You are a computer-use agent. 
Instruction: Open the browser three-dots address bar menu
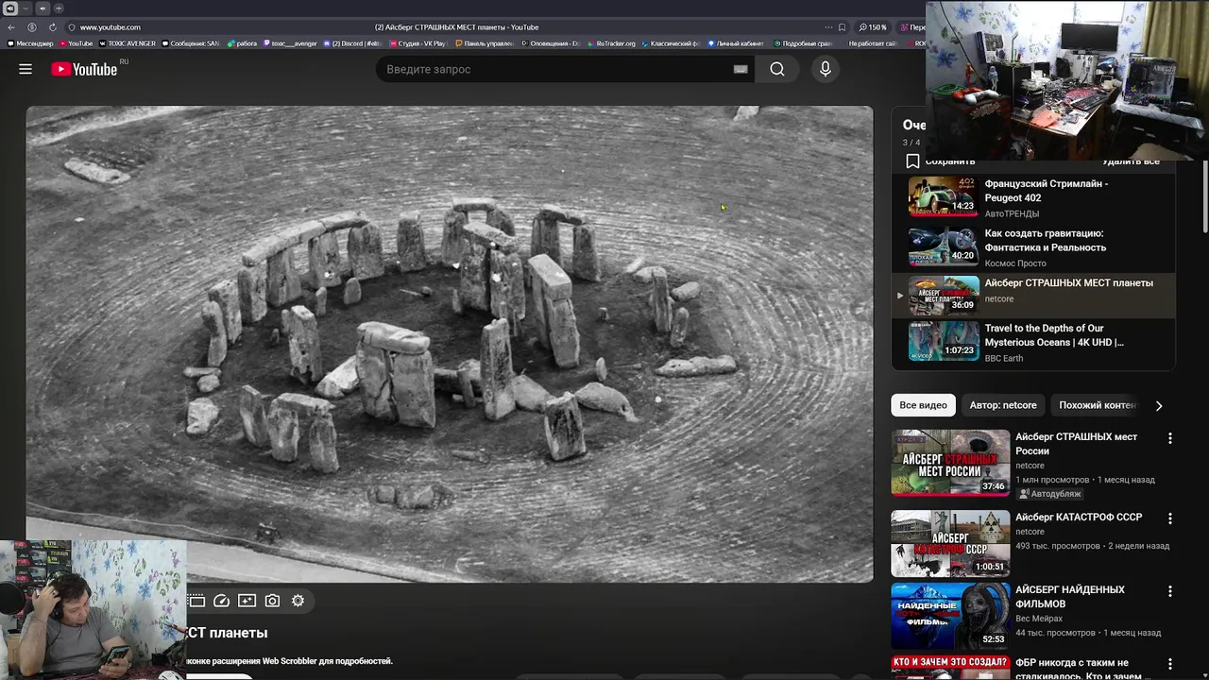click(x=828, y=27)
